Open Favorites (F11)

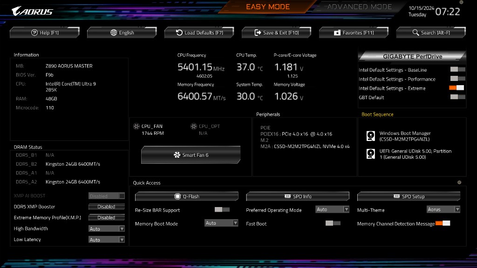click(x=354, y=33)
